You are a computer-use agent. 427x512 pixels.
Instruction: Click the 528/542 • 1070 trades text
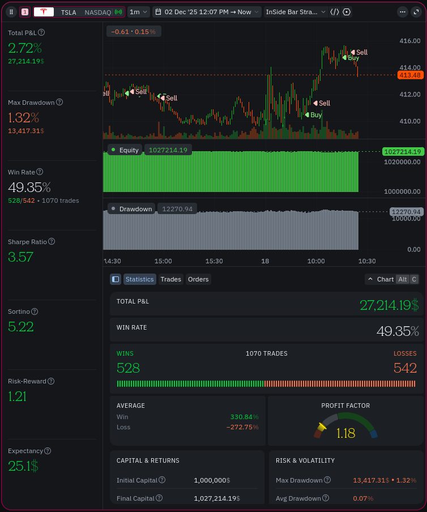click(44, 200)
